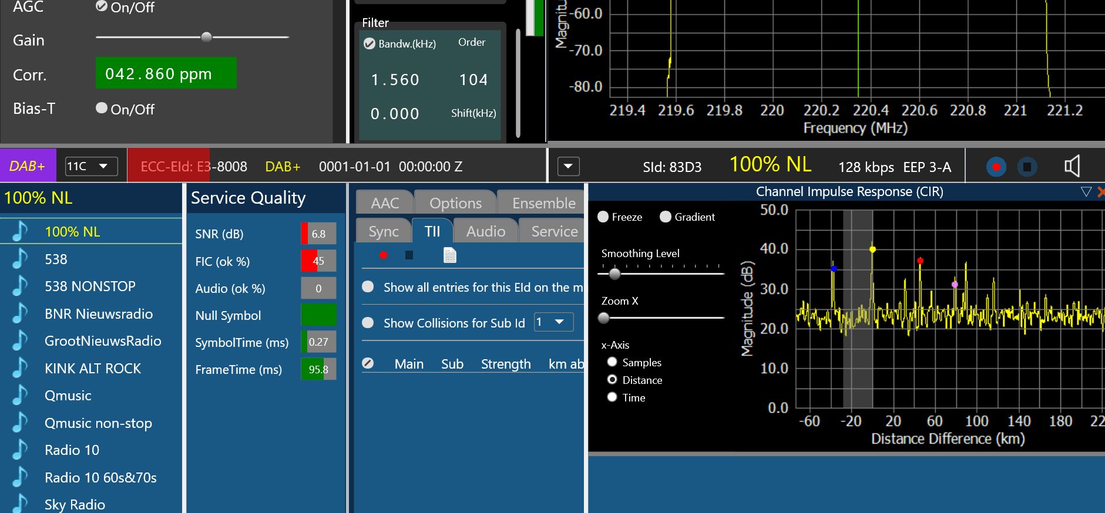Select BNR Nieuwsradio station from the list
Image resolution: width=1105 pixels, height=513 pixels.
(x=99, y=314)
